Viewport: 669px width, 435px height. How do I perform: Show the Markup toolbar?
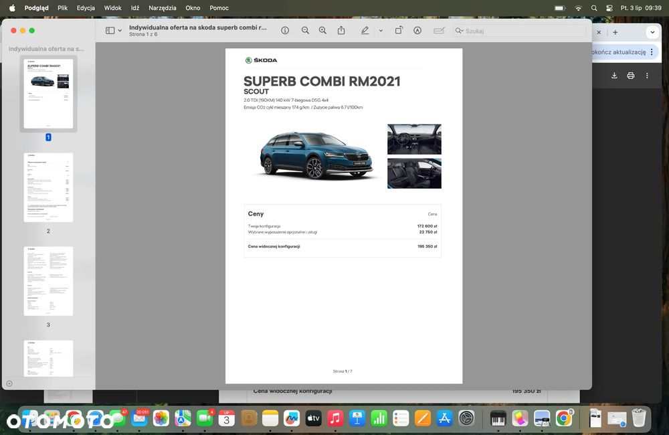pos(417,31)
